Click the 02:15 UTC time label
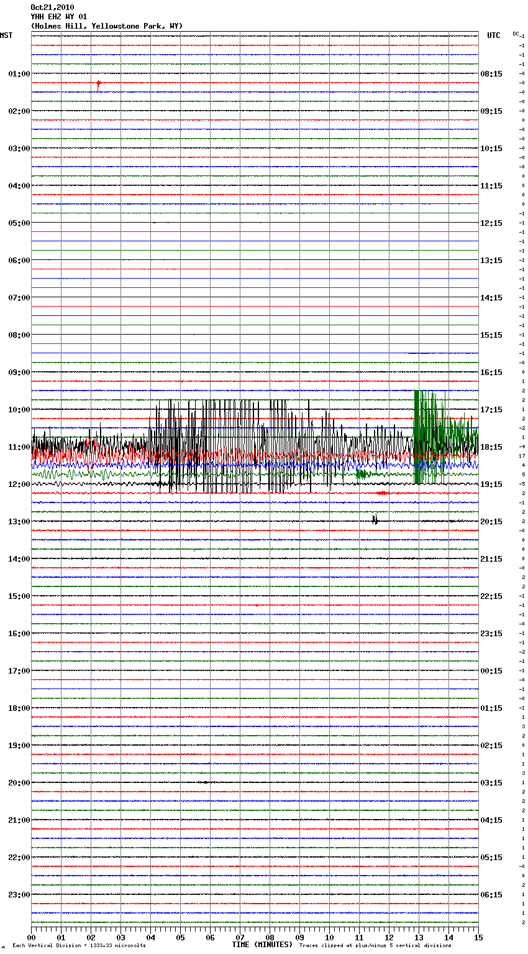 pyautogui.click(x=491, y=746)
